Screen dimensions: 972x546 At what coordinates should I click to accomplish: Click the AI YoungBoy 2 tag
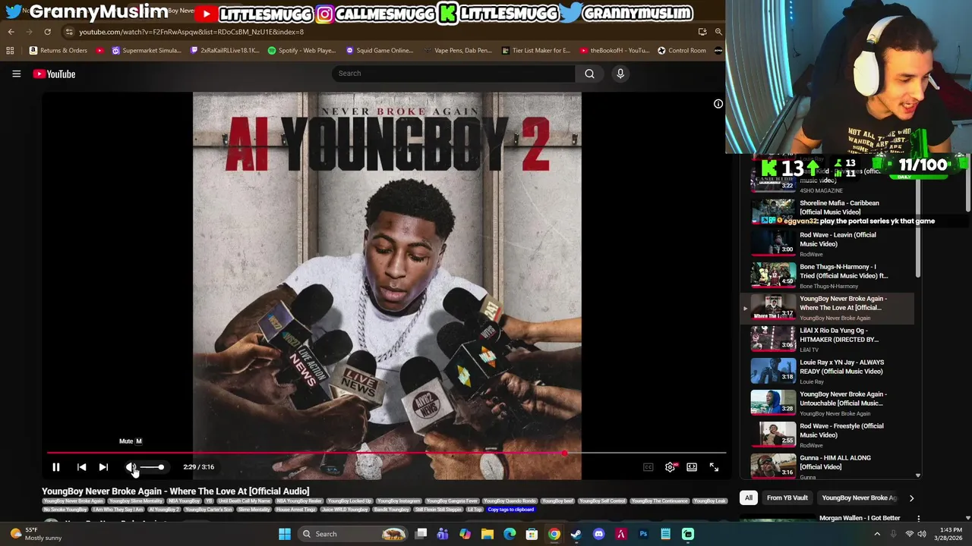(164, 510)
